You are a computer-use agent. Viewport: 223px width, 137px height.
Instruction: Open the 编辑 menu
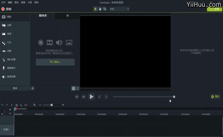click(x=10, y=3)
